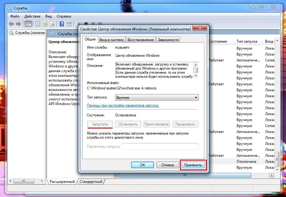Click the description box scroll up arrow
The image size is (286, 197).
196,65
